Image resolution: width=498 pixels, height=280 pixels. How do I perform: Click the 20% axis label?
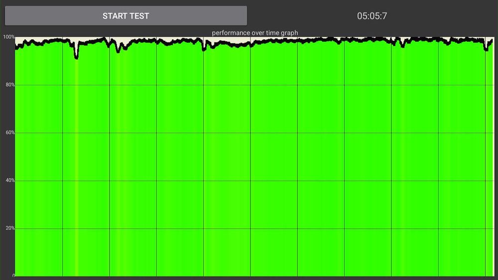pos(10,228)
